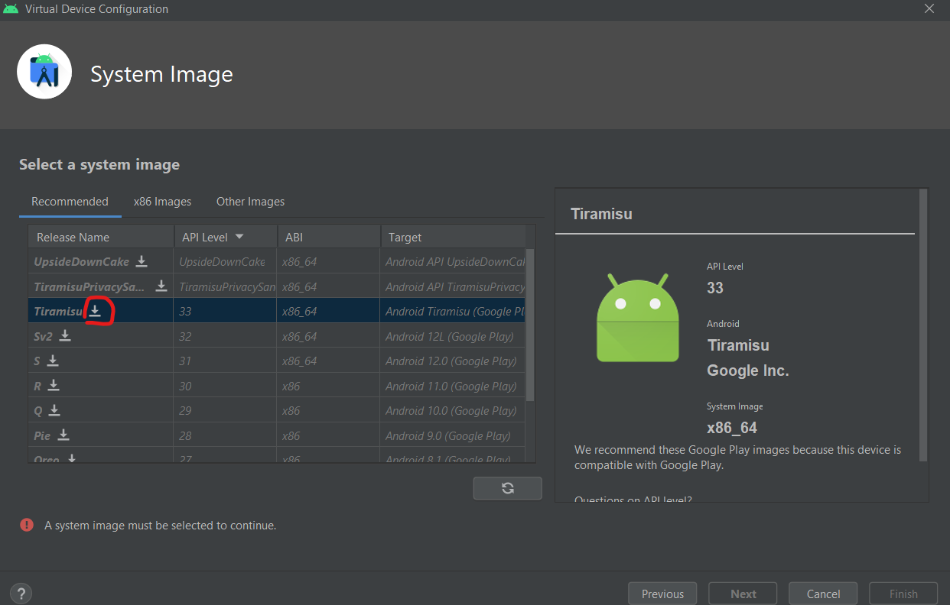Click Android 12L (Google Play) target cell
This screenshot has height=605, width=950.
click(x=453, y=336)
